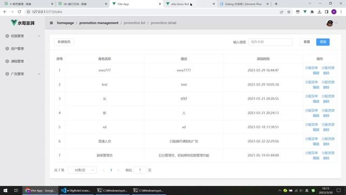Open the Vue devtools extension icon
Image resolution: width=346 pixels, height=195 pixels.
305,12
